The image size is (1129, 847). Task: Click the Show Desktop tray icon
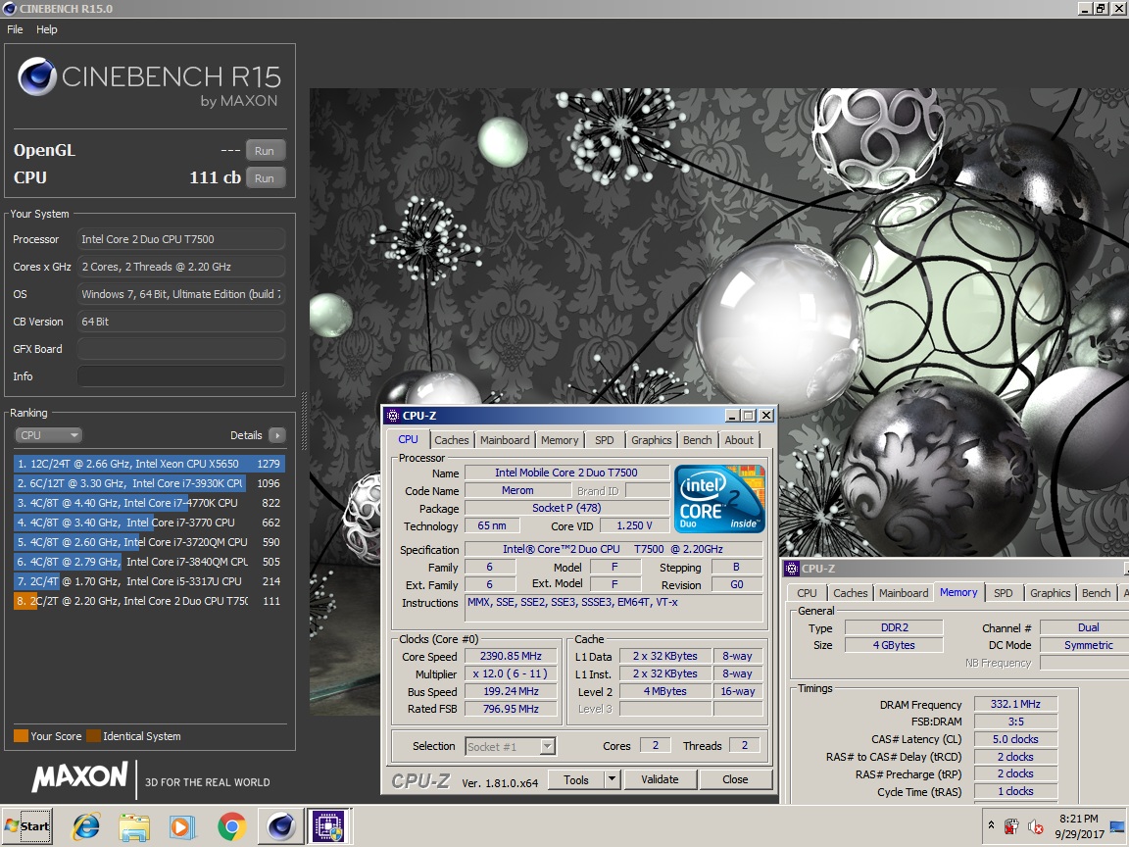pyautogui.click(x=1118, y=826)
